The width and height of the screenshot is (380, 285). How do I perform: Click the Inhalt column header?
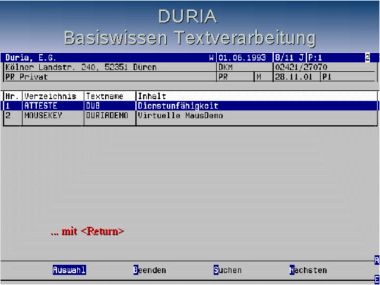coord(152,96)
